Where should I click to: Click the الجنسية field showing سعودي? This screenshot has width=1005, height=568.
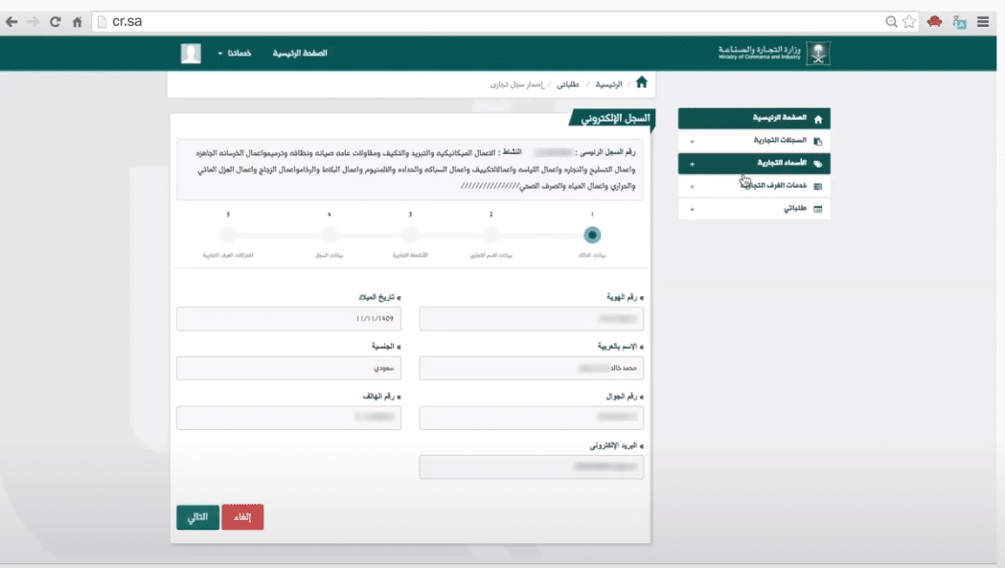click(x=289, y=368)
